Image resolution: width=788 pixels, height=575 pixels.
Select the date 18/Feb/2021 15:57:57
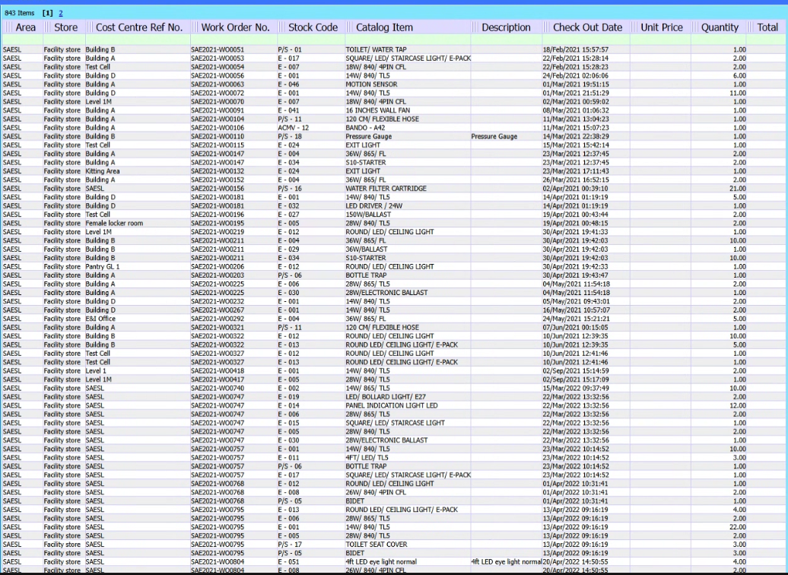576,49
